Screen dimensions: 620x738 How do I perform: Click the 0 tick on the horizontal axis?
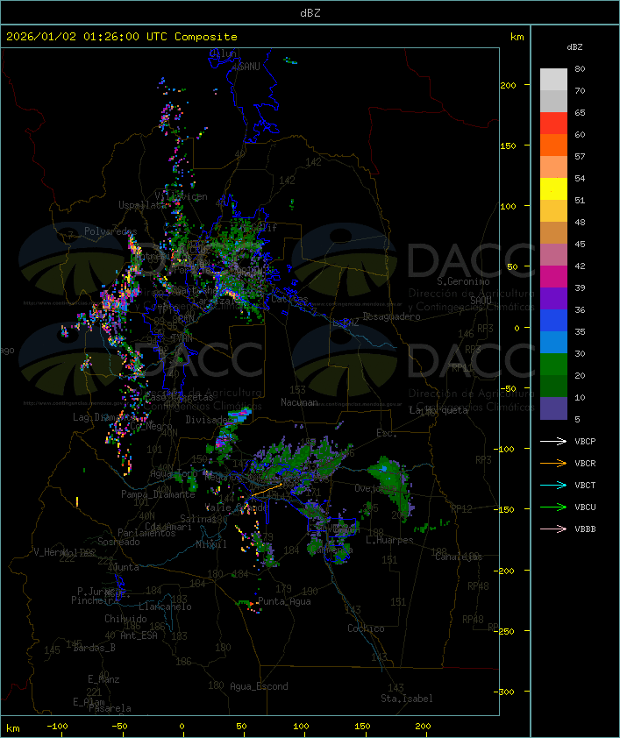click(182, 727)
